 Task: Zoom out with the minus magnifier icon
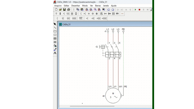(91, 10)
